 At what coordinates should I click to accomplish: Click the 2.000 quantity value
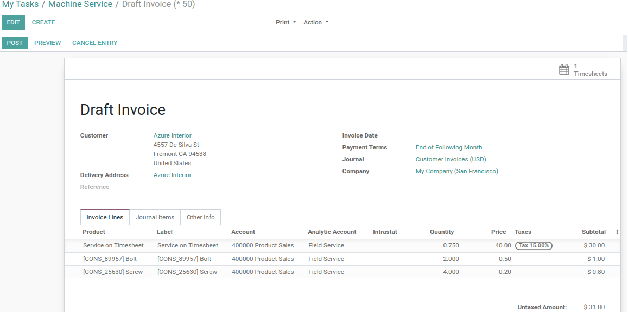[x=451, y=259]
